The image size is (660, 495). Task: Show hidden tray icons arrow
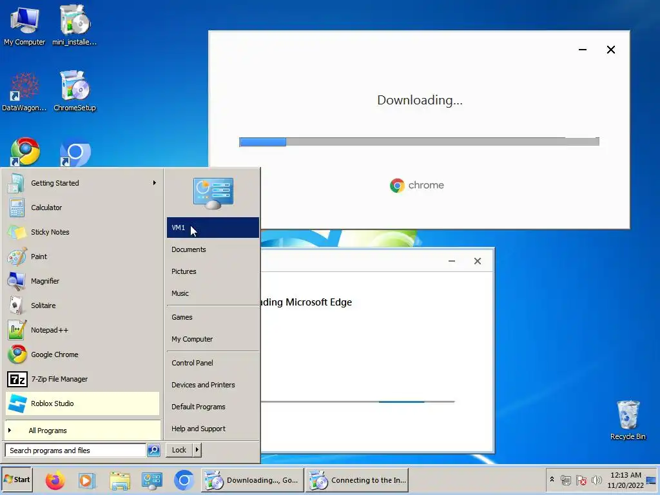[x=552, y=480]
